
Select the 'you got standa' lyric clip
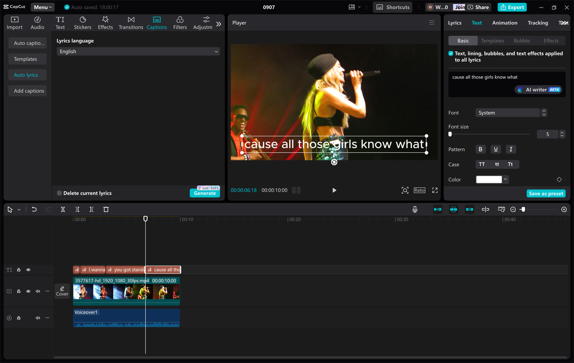(x=126, y=270)
